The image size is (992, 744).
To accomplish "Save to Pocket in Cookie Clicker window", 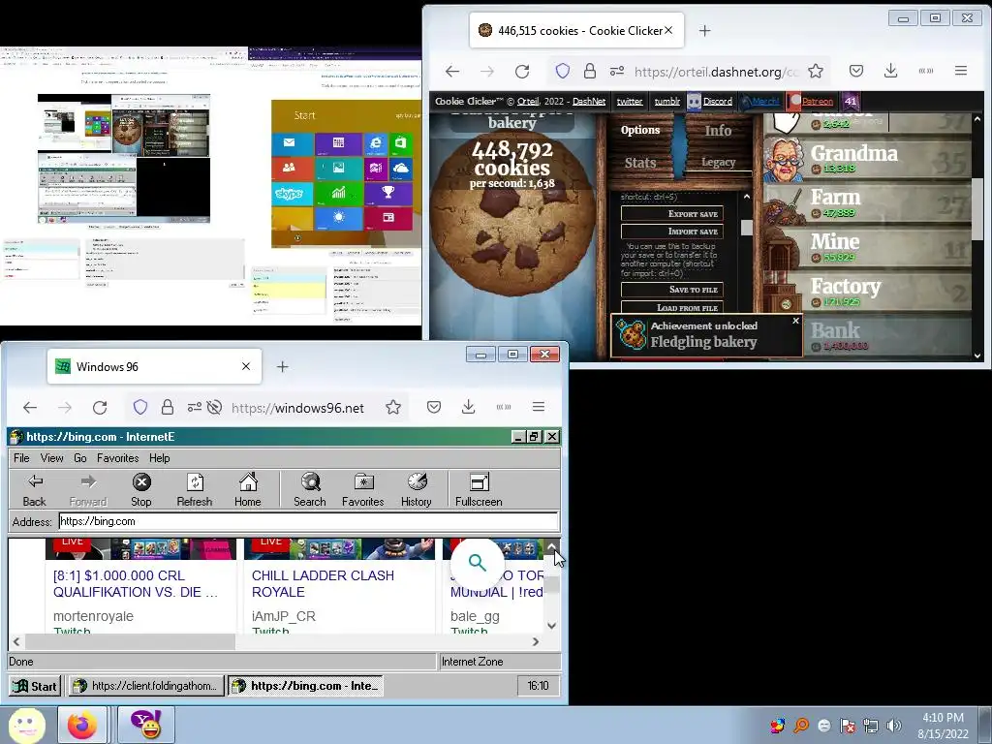I will pos(856,71).
